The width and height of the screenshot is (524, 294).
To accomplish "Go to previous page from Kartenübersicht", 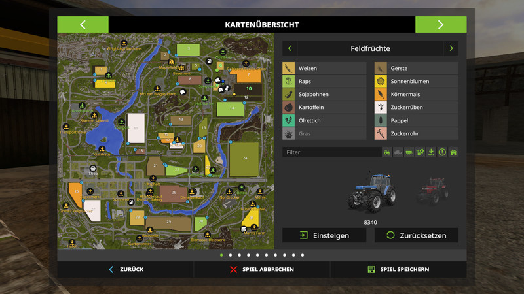I will (83, 25).
